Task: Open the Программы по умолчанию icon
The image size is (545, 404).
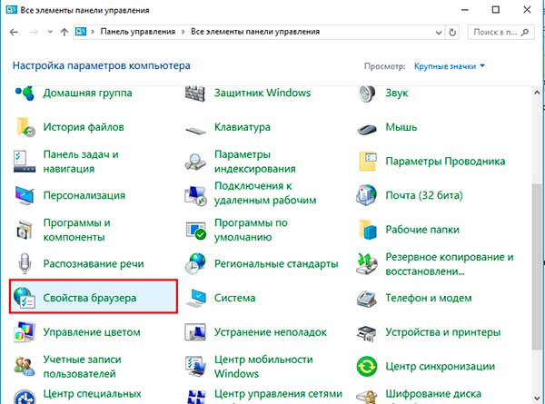Action: click(x=195, y=231)
